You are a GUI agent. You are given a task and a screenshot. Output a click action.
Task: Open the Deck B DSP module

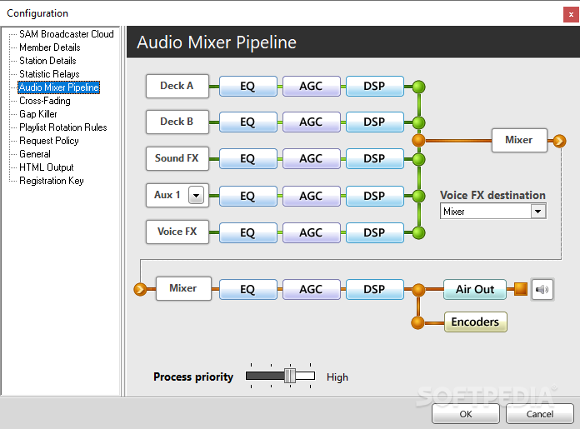[x=375, y=122]
